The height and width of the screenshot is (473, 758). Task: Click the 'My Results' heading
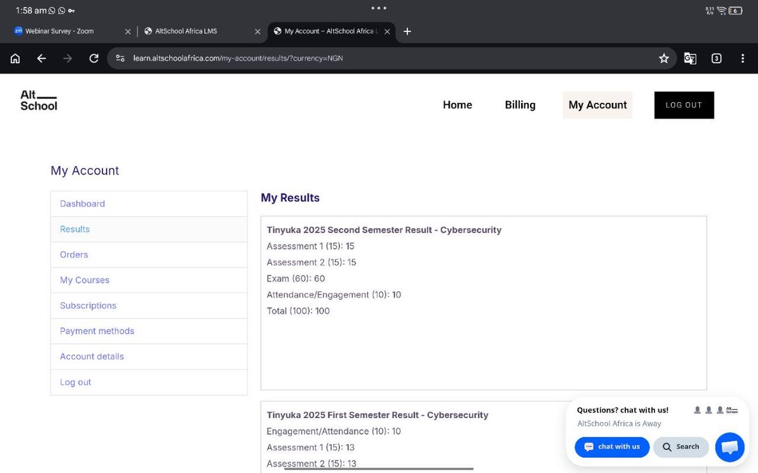point(290,198)
